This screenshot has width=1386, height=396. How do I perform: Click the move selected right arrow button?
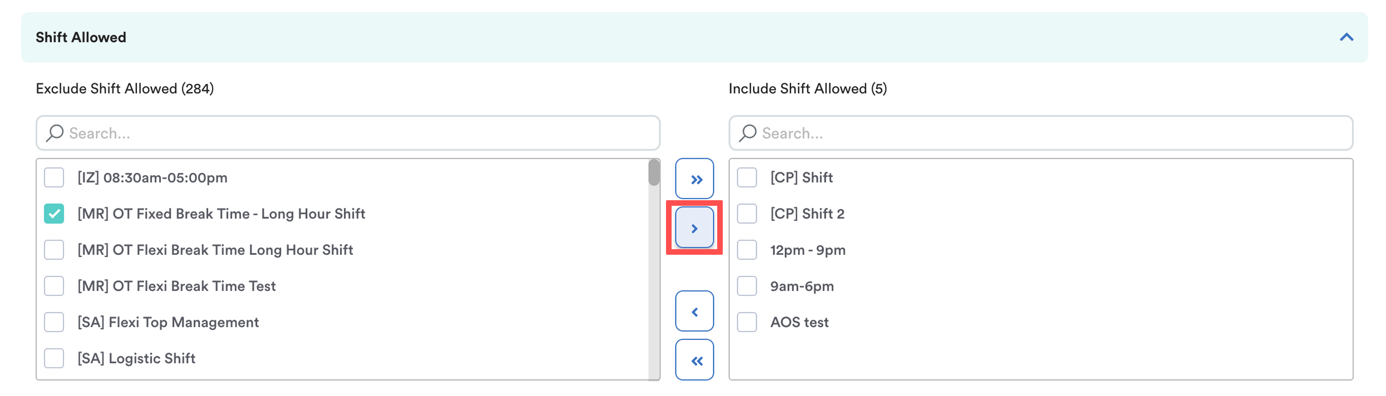pos(694,228)
